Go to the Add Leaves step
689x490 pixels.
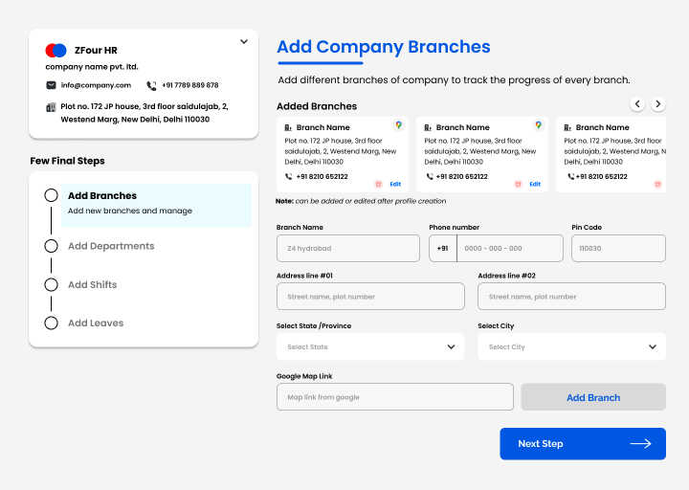pyautogui.click(x=95, y=323)
